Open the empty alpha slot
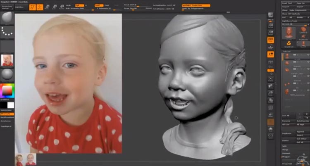This screenshot has width=310, height=166. (x=7, y=46)
